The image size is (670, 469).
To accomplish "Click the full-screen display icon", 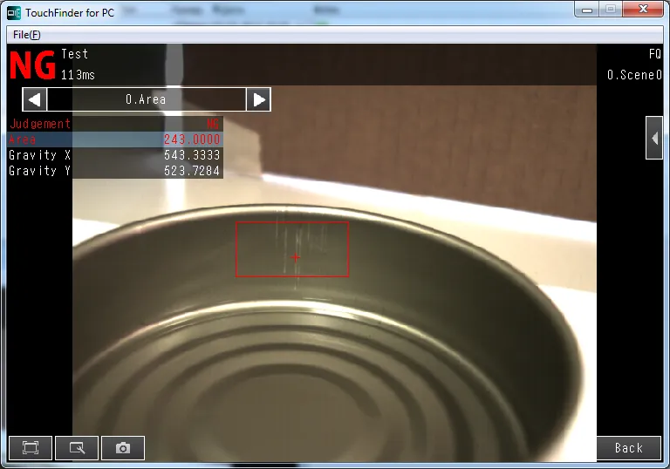I will point(31,448).
